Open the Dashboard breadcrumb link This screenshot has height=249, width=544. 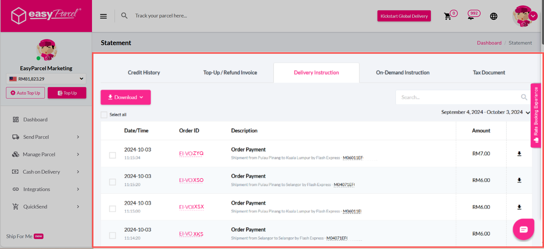coord(489,43)
